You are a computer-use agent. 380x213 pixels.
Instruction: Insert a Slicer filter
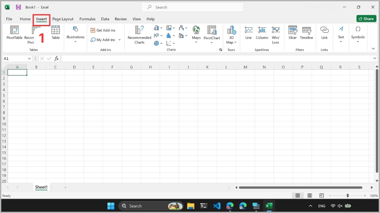293,33
